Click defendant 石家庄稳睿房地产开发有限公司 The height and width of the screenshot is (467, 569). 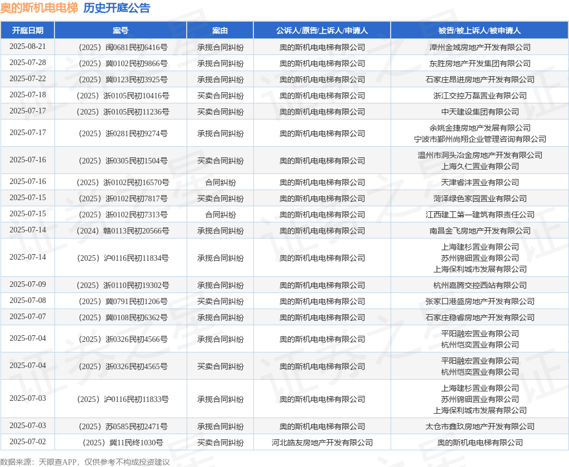480,318
